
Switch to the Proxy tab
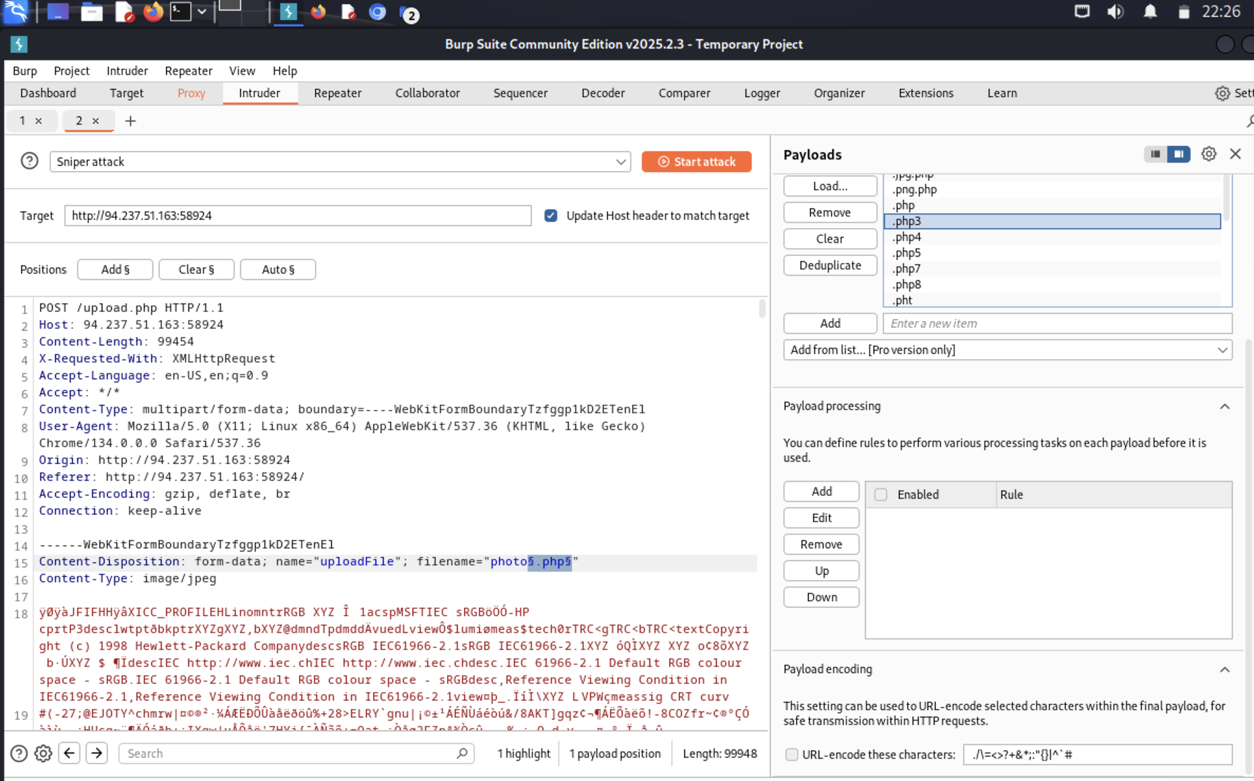pyautogui.click(x=191, y=94)
